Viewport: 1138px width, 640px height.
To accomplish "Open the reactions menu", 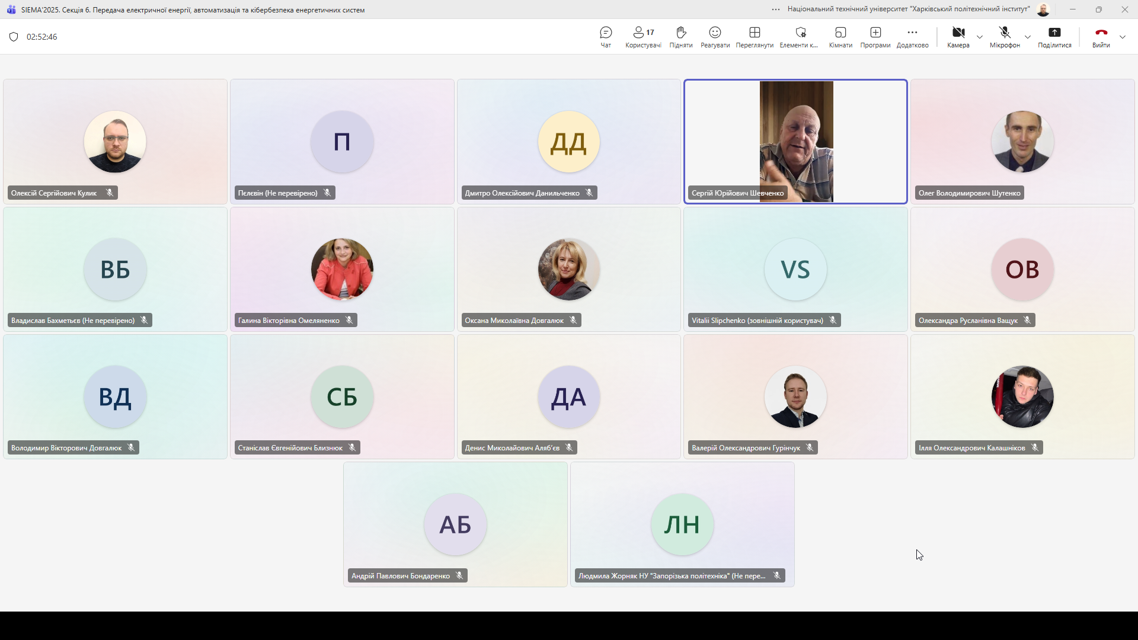I will pyautogui.click(x=715, y=37).
